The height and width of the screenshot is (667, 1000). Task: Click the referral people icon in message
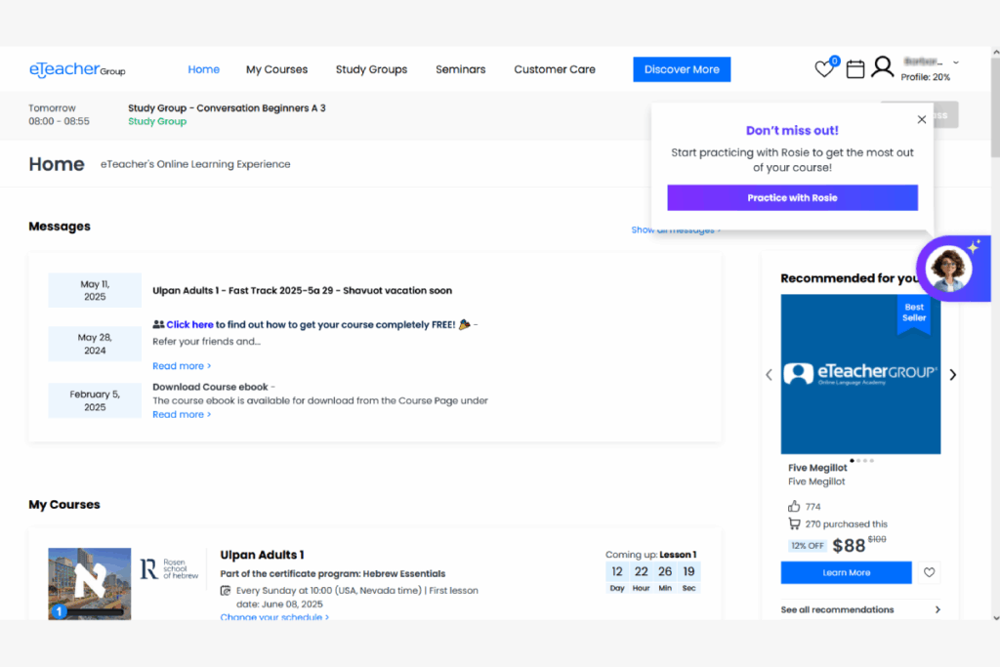tap(158, 324)
